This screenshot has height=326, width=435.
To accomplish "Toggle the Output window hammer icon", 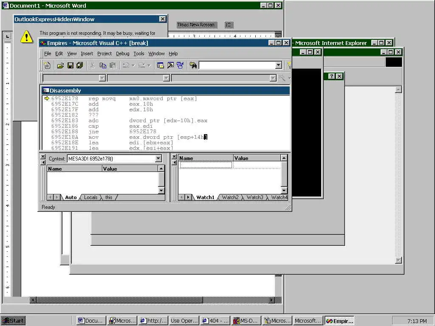I will click(170, 65).
